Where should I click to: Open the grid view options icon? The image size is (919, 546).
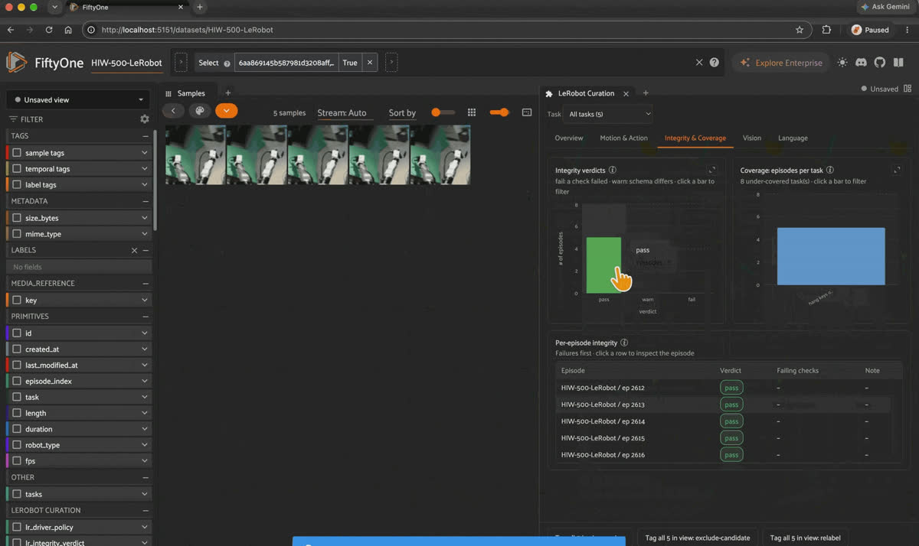point(472,112)
